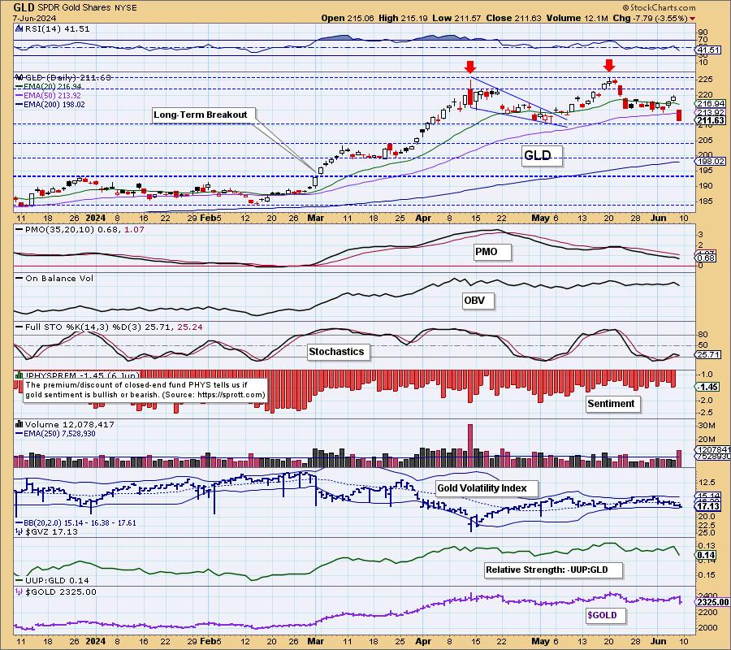Click the Chg -7.79 (-3.55%) value

(651, 18)
